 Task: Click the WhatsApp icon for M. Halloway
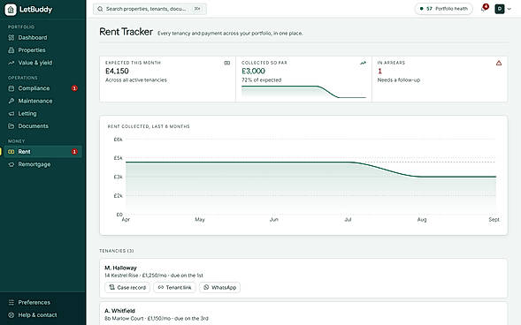click(206, 287)
